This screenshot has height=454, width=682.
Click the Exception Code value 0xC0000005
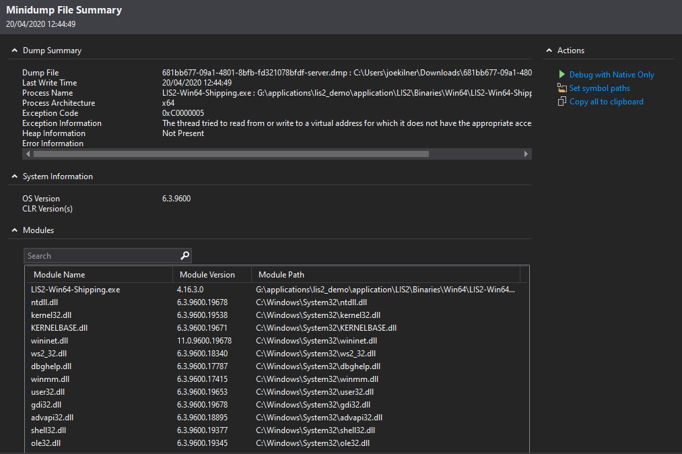click(x=183, y=113)
